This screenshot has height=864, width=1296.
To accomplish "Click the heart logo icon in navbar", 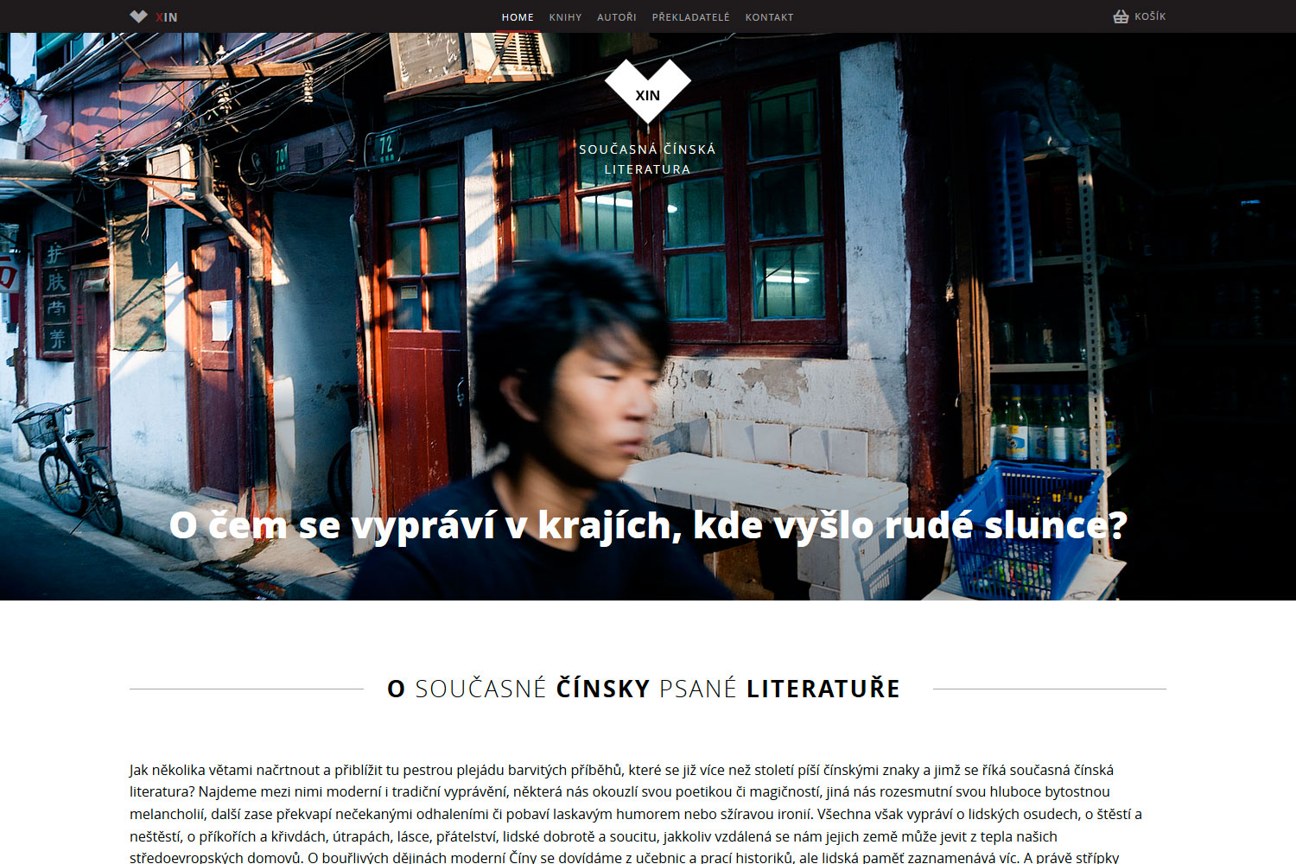I will point(138,16).
